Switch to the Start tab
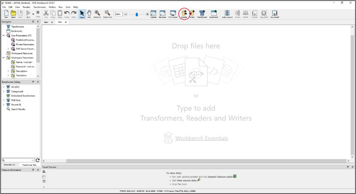Screen dimensions: 356x194 click(46, 22)
